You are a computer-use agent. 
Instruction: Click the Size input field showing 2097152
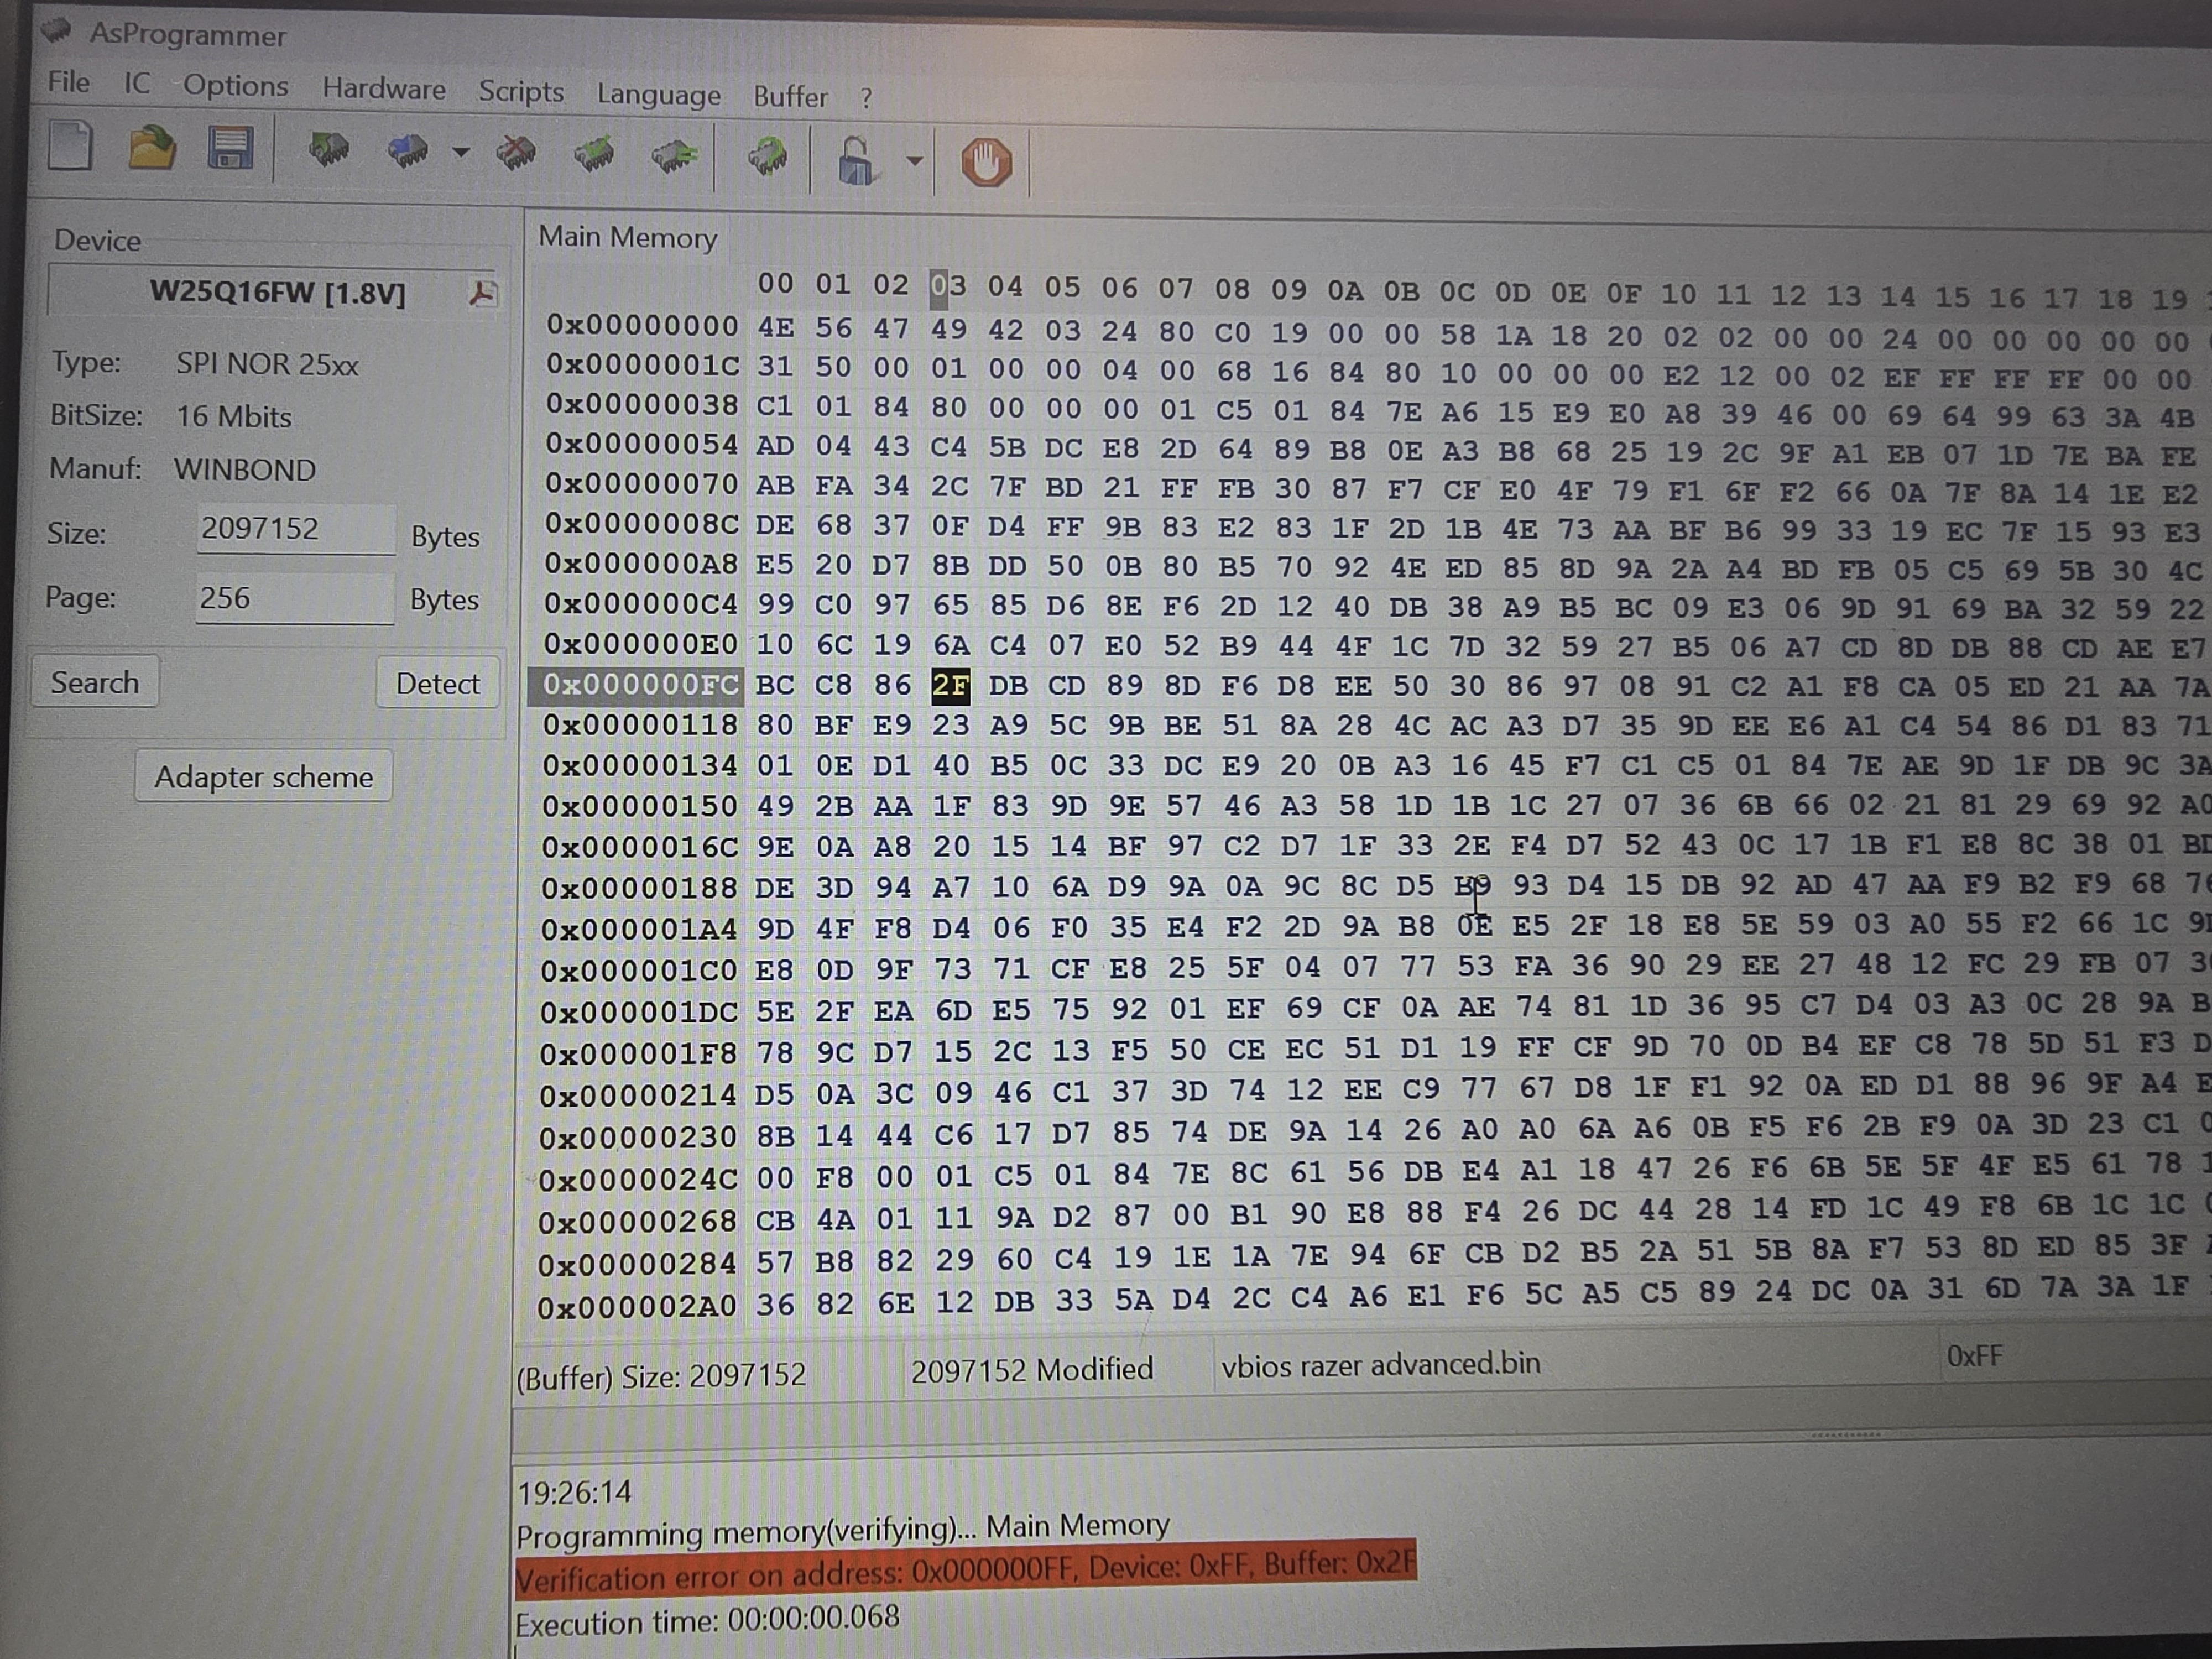pos(294,529)
